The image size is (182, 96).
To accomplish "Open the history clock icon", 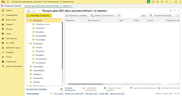I will (x=153, y=2).
